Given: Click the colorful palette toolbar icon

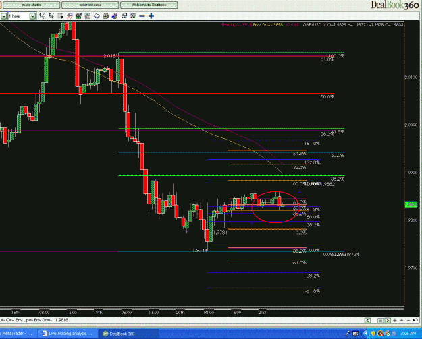Looking at the screenshot, I should [115, 16].
